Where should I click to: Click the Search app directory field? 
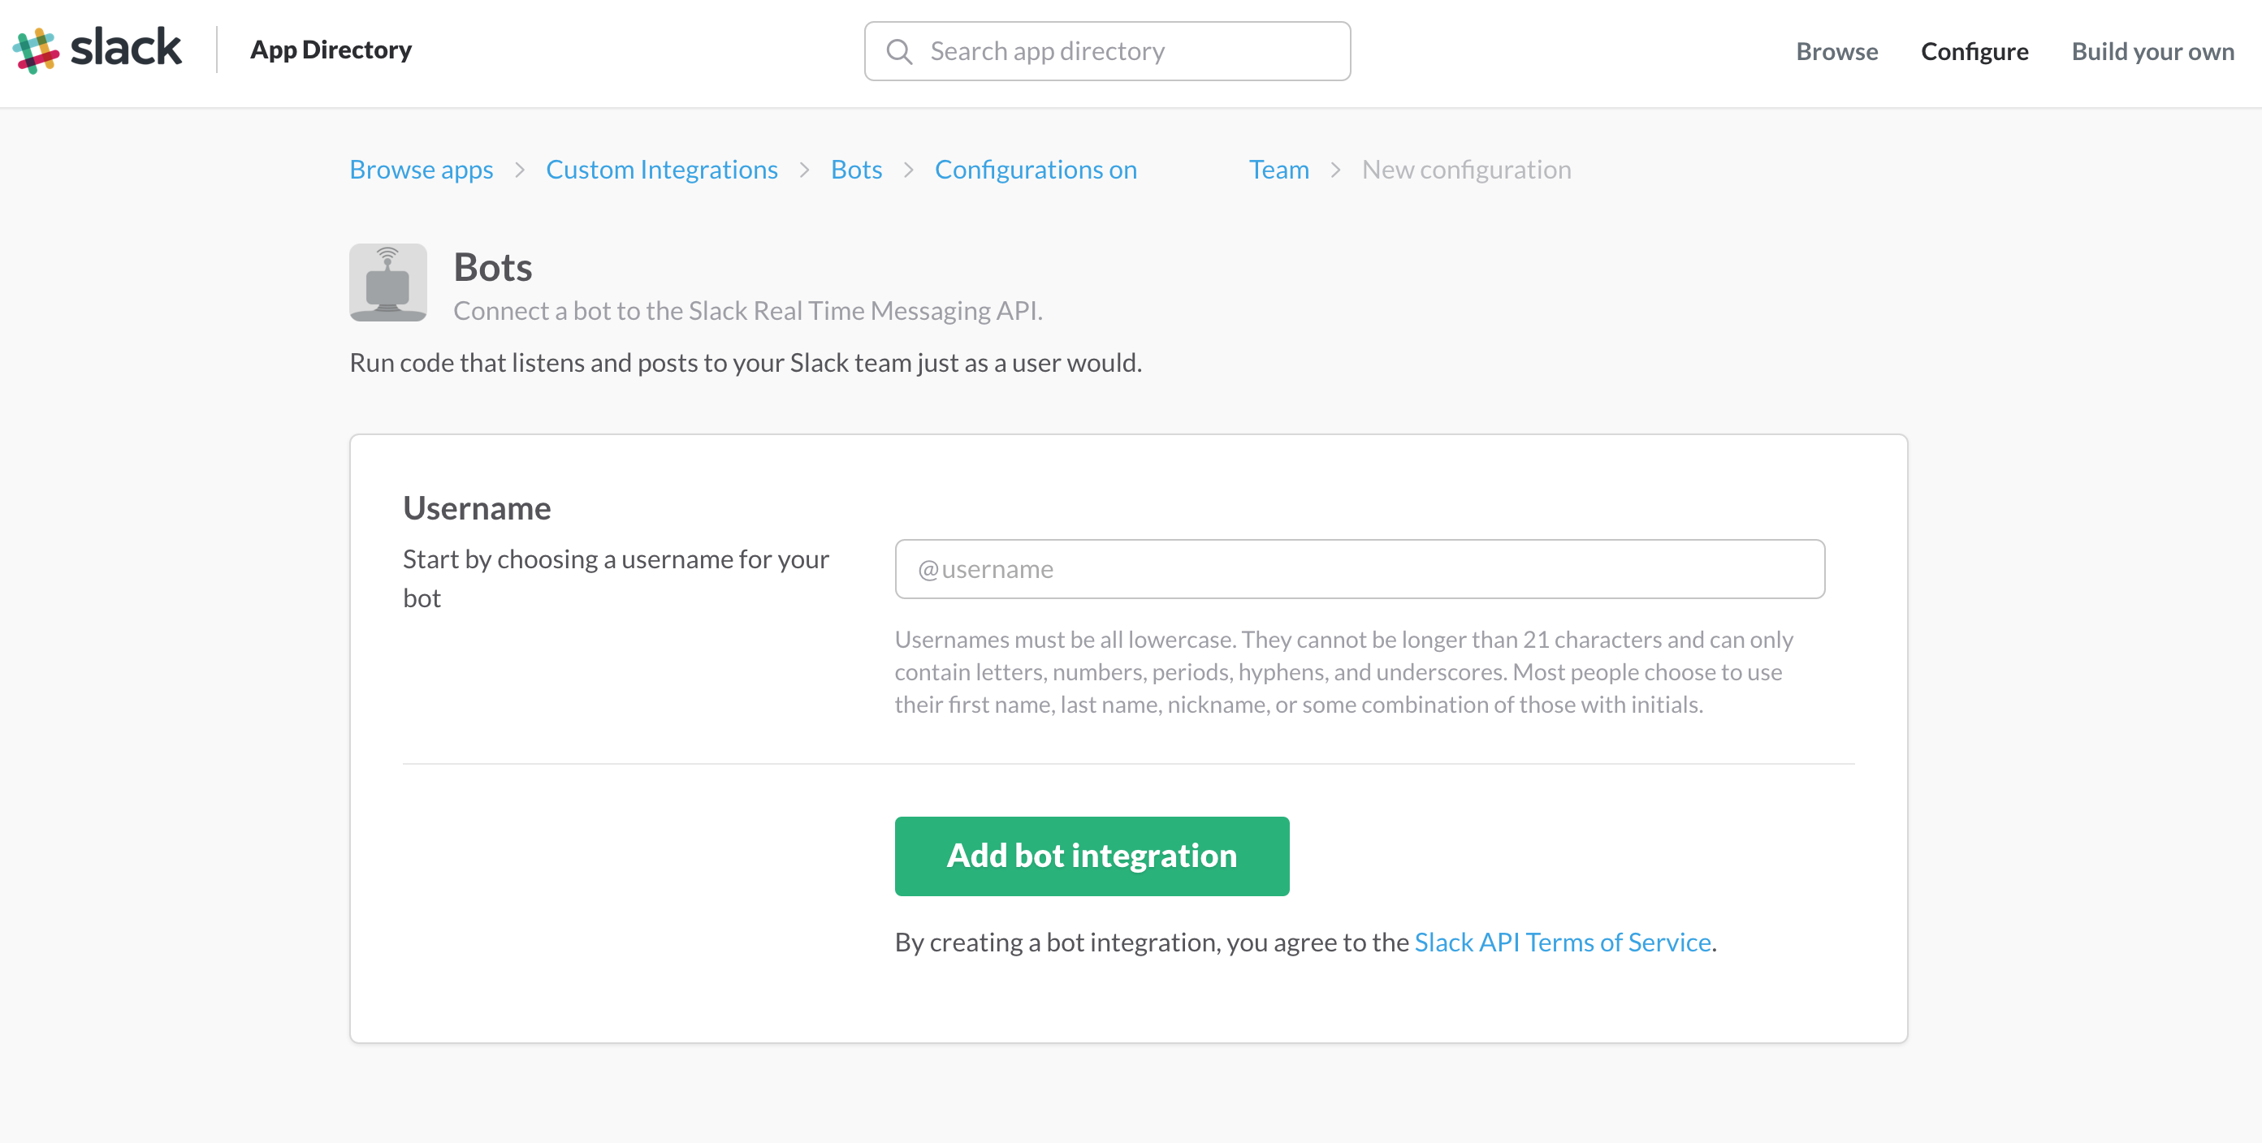[1106, 51]
